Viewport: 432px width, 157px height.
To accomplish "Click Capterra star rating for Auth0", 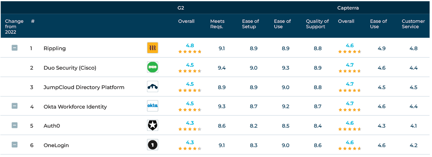I will click(350, 129).
